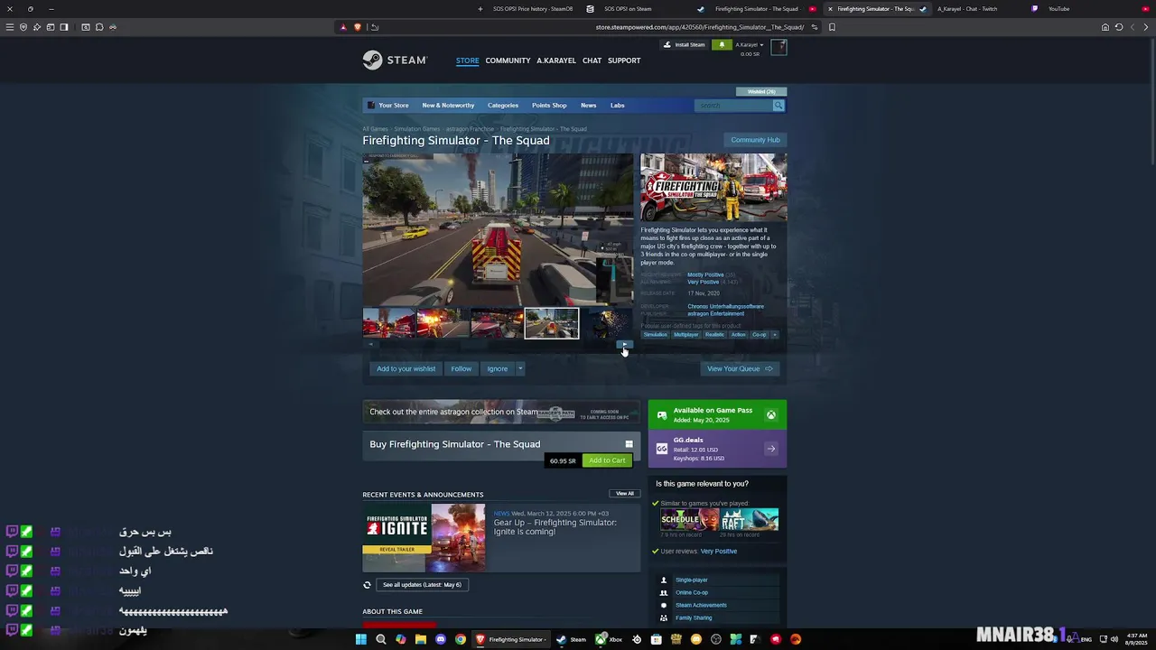Click See all updates (Latest: May 6)
This screenshot has width=1156, height=650.
(x=422, y=585)
